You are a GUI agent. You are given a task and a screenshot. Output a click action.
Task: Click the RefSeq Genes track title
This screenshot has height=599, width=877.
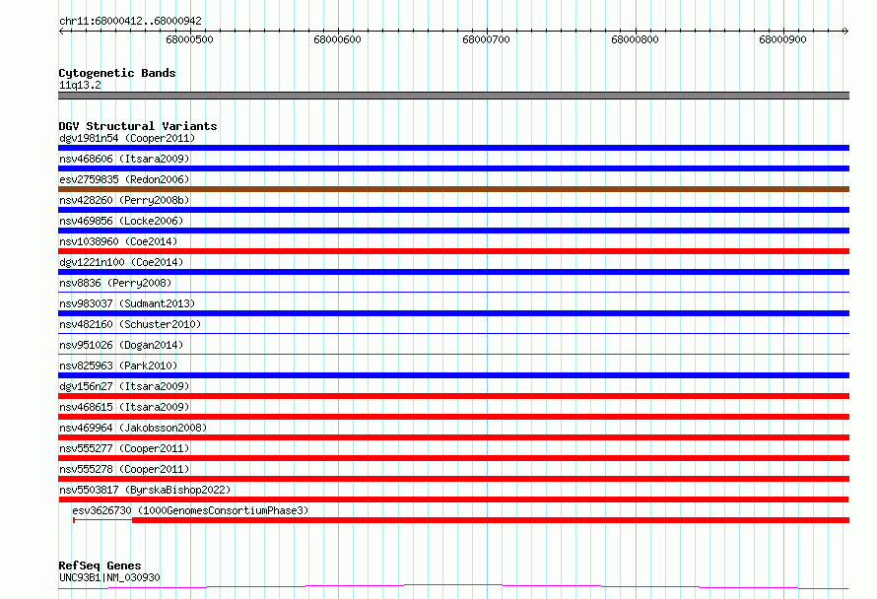point(100,566)
